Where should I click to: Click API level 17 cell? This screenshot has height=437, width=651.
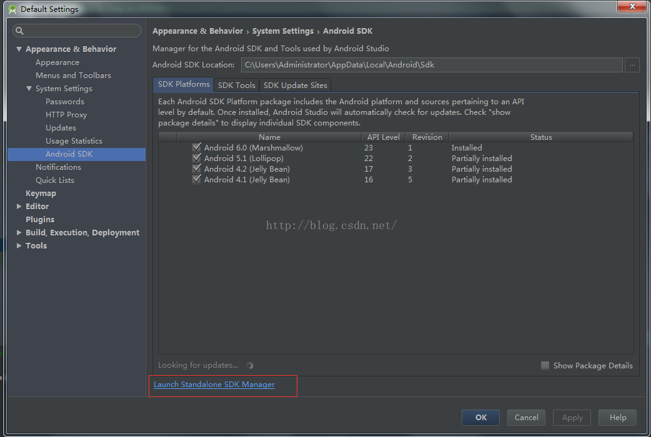[369, 169]
